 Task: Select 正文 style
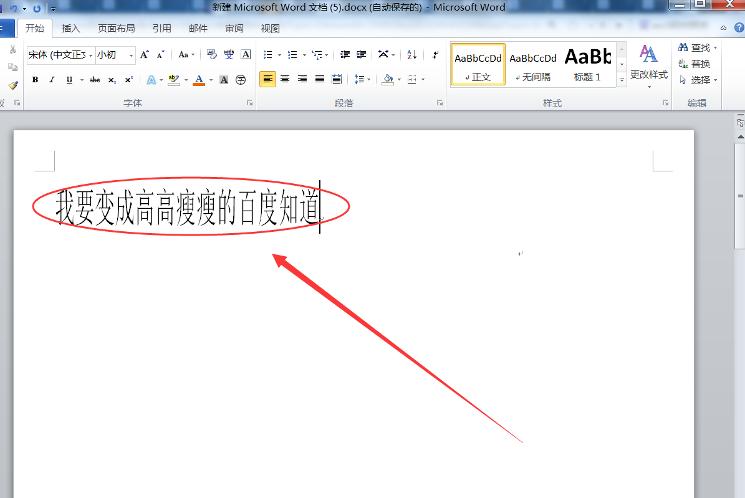point(478,64)
